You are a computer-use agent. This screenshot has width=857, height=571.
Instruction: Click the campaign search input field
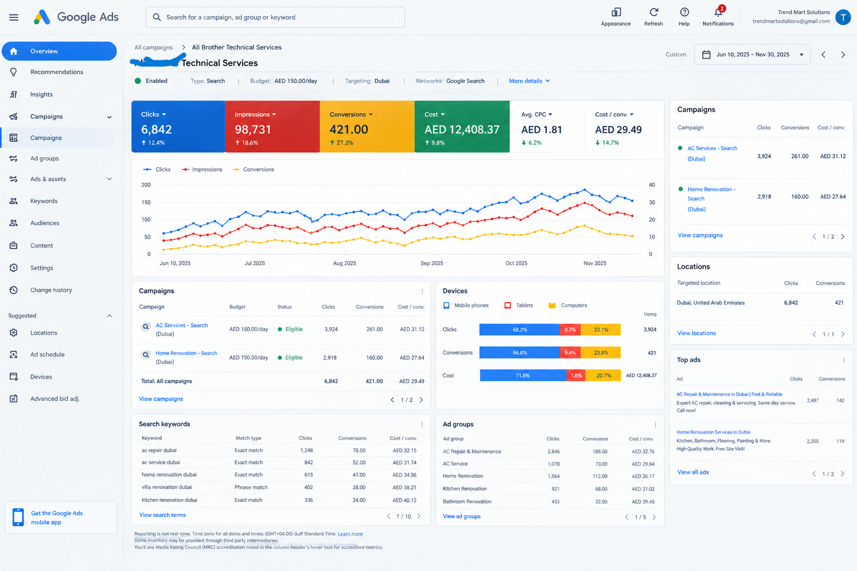click(x=276, y=17)
